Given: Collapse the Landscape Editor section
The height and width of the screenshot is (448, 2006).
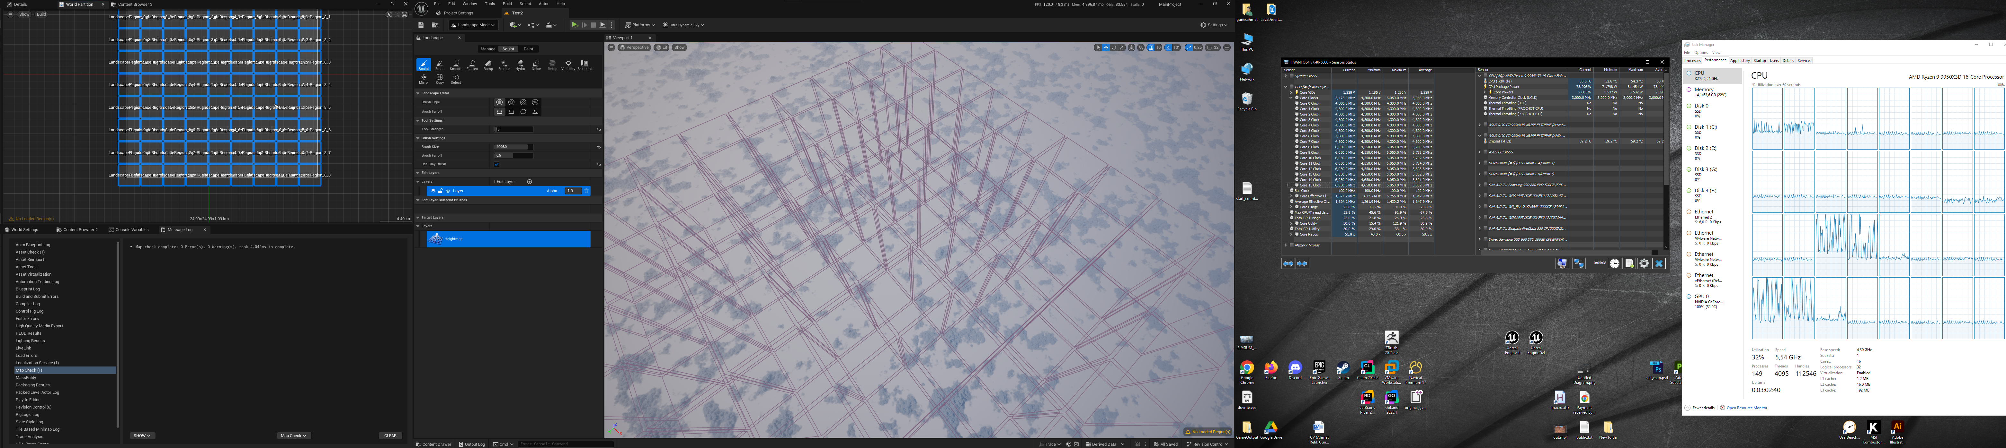Looking at the screenshot, I should [x=418, y=93].
